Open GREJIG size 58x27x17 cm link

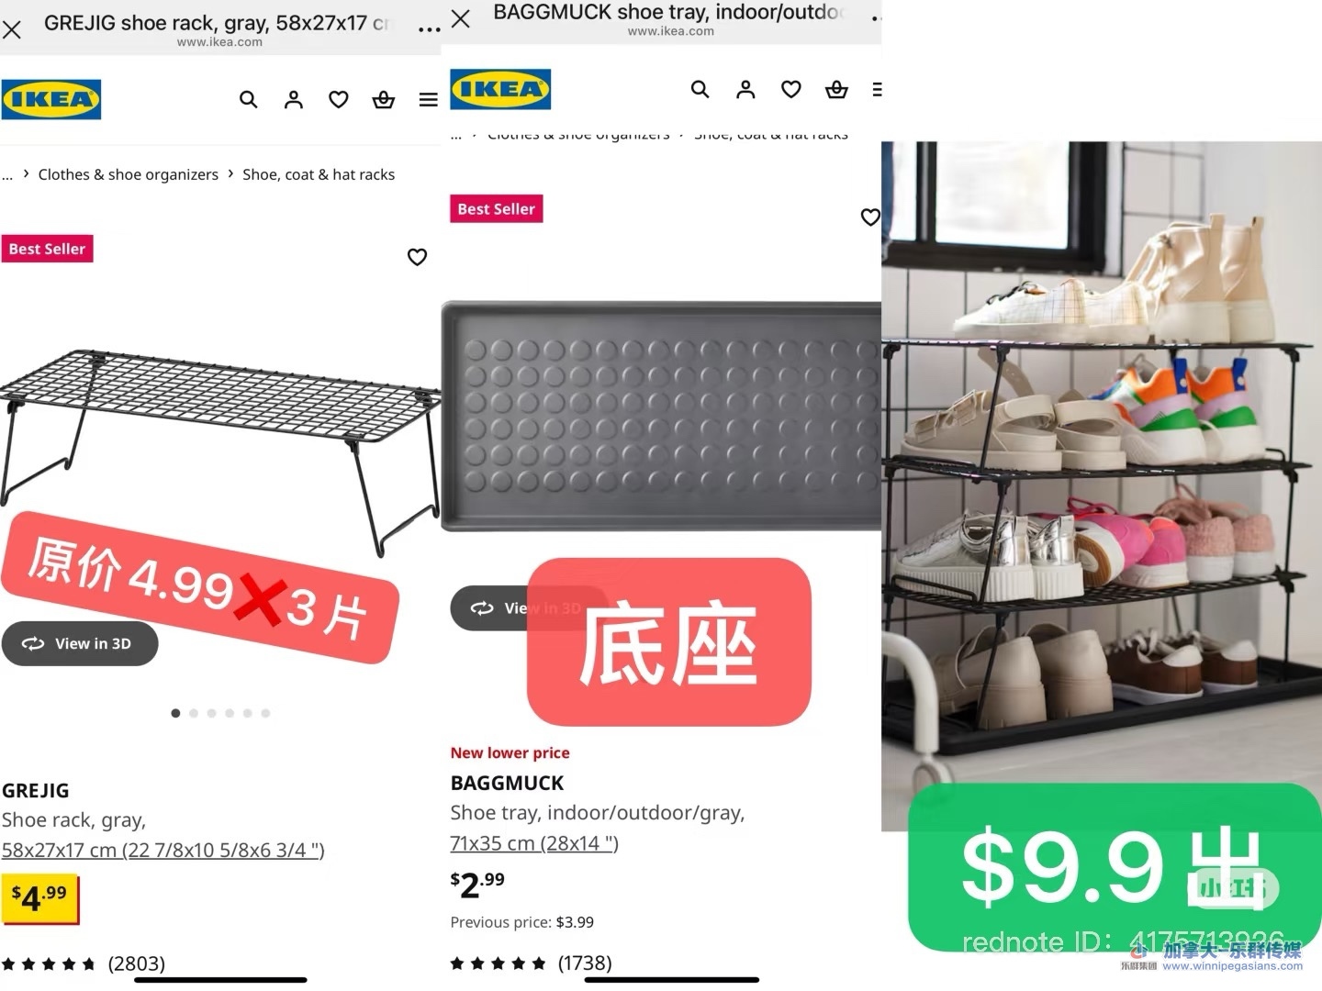[x=163, y=850]
